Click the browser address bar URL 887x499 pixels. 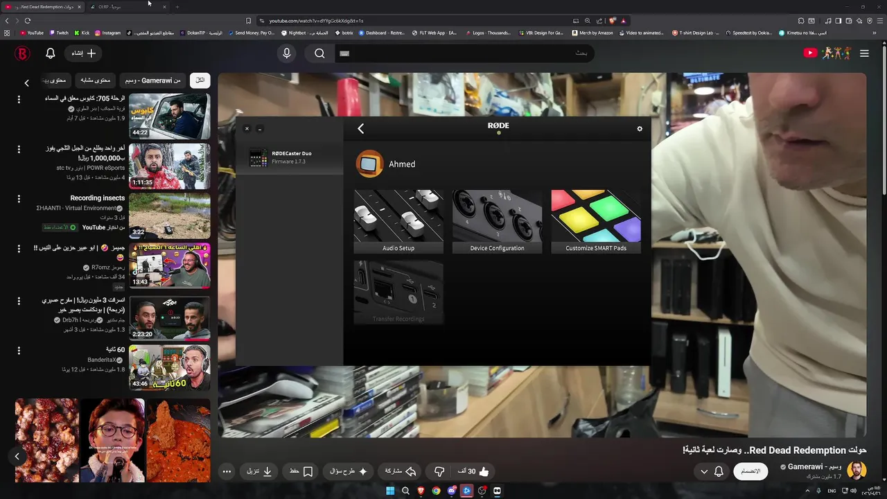coord(315,21)
